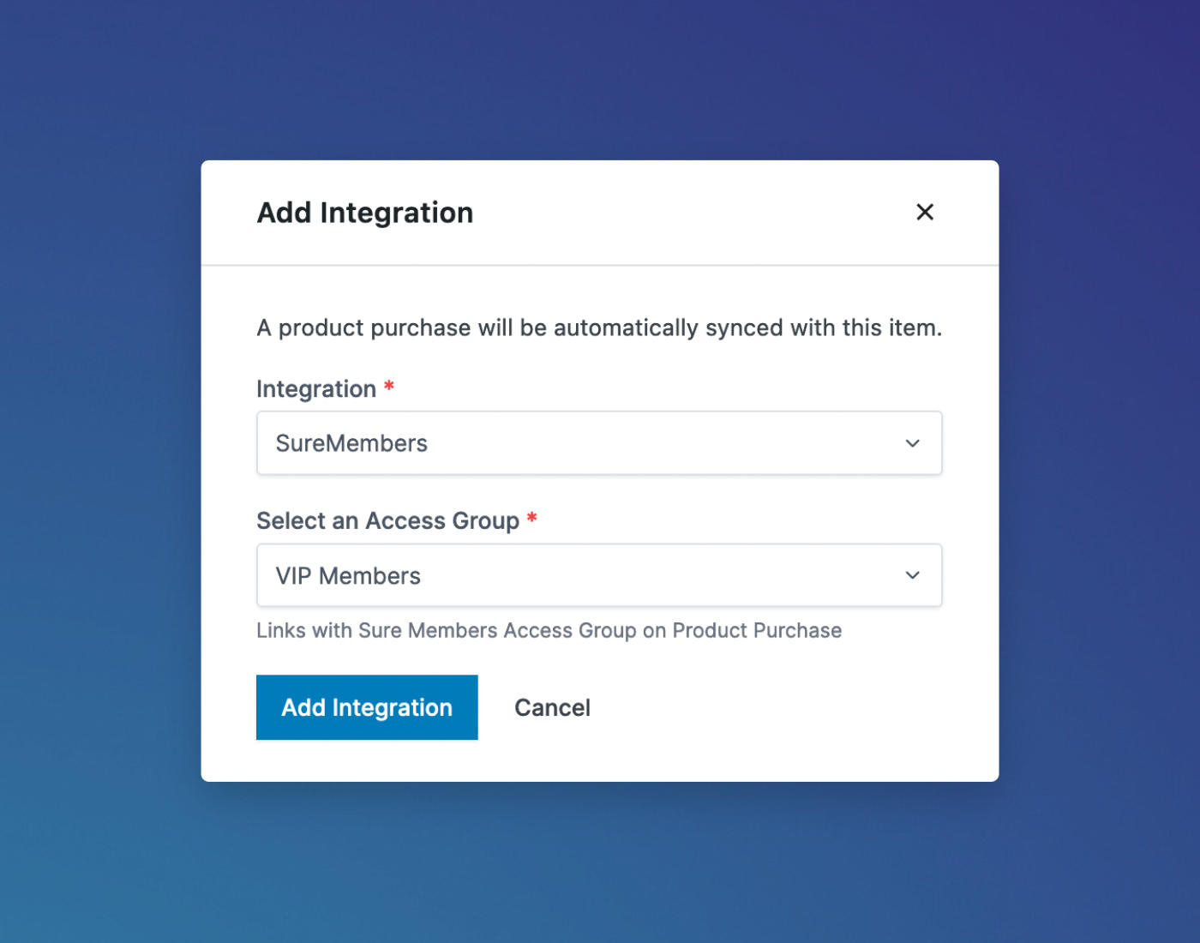Cancel adding the integration
Viewport: 1200px width, 943px height.
pyautogui.click(x=552, y=707)
